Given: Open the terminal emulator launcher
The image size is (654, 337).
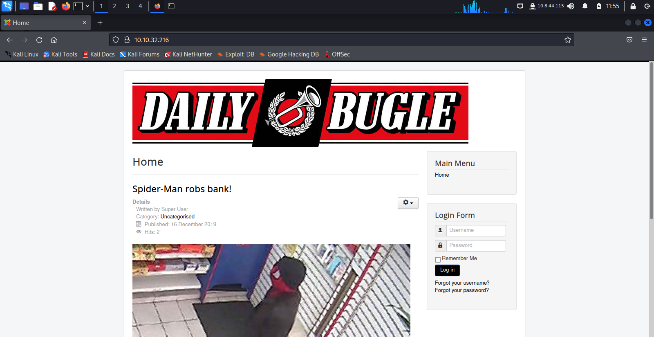Looking at the screenshot, I should (78, 6).
